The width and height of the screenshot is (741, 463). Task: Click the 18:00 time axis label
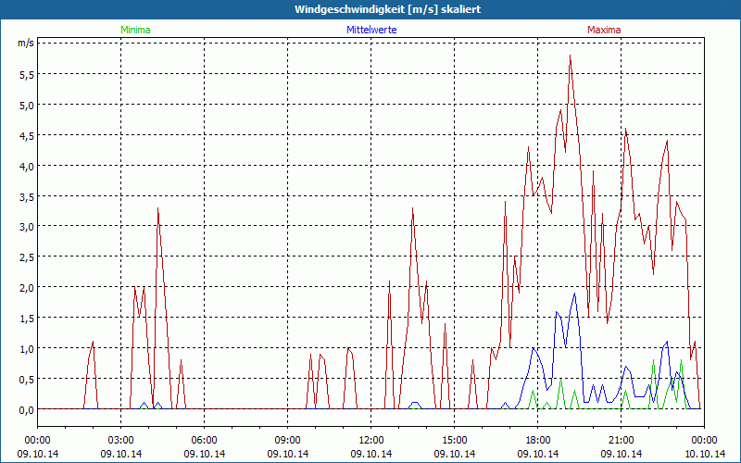[537, 440]
